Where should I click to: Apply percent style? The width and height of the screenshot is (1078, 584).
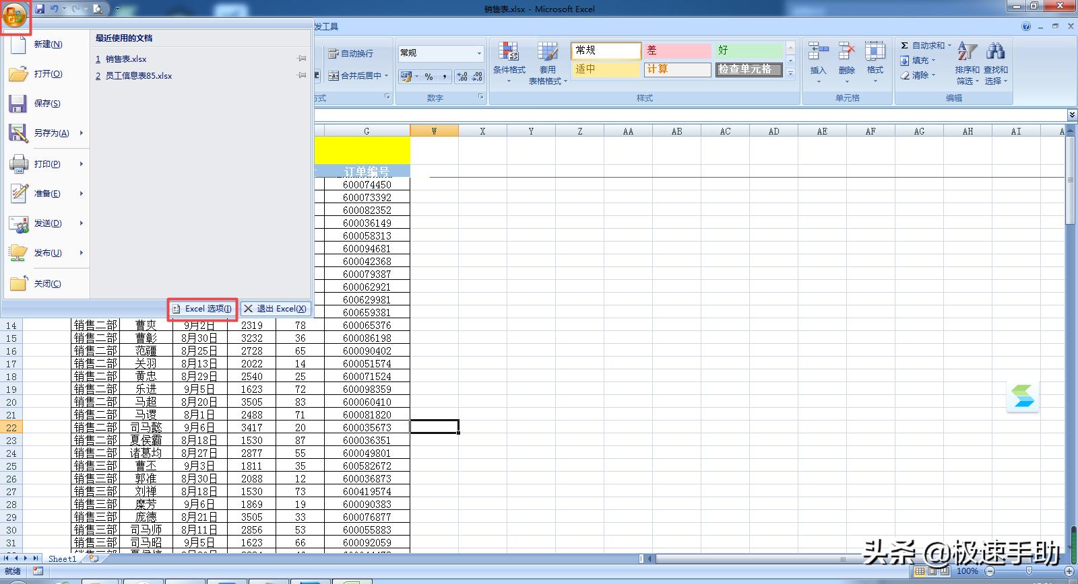pyautogui.click(x=429, y=77)
